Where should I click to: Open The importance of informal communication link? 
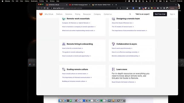tap(77, 78)
